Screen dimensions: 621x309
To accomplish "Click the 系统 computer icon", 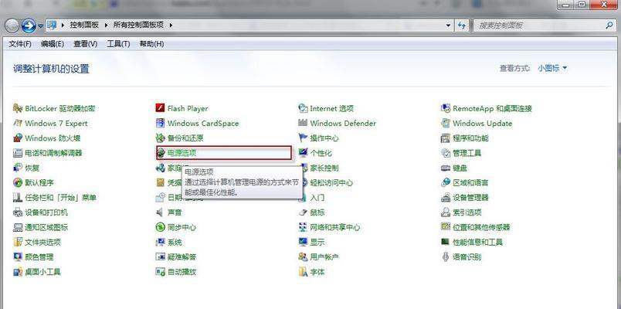I will coord(161,242).
